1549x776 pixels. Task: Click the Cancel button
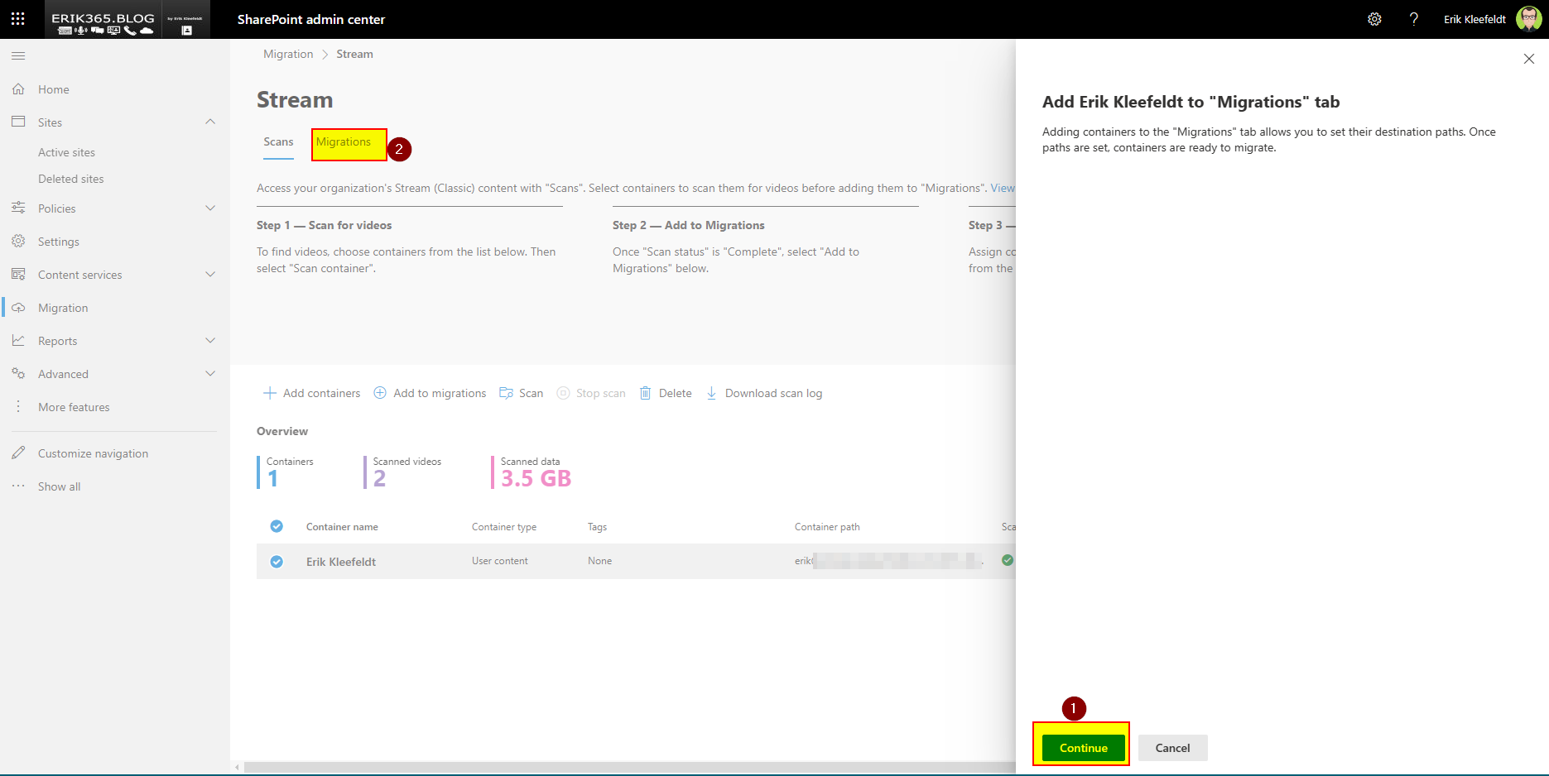coord(1172,748)
